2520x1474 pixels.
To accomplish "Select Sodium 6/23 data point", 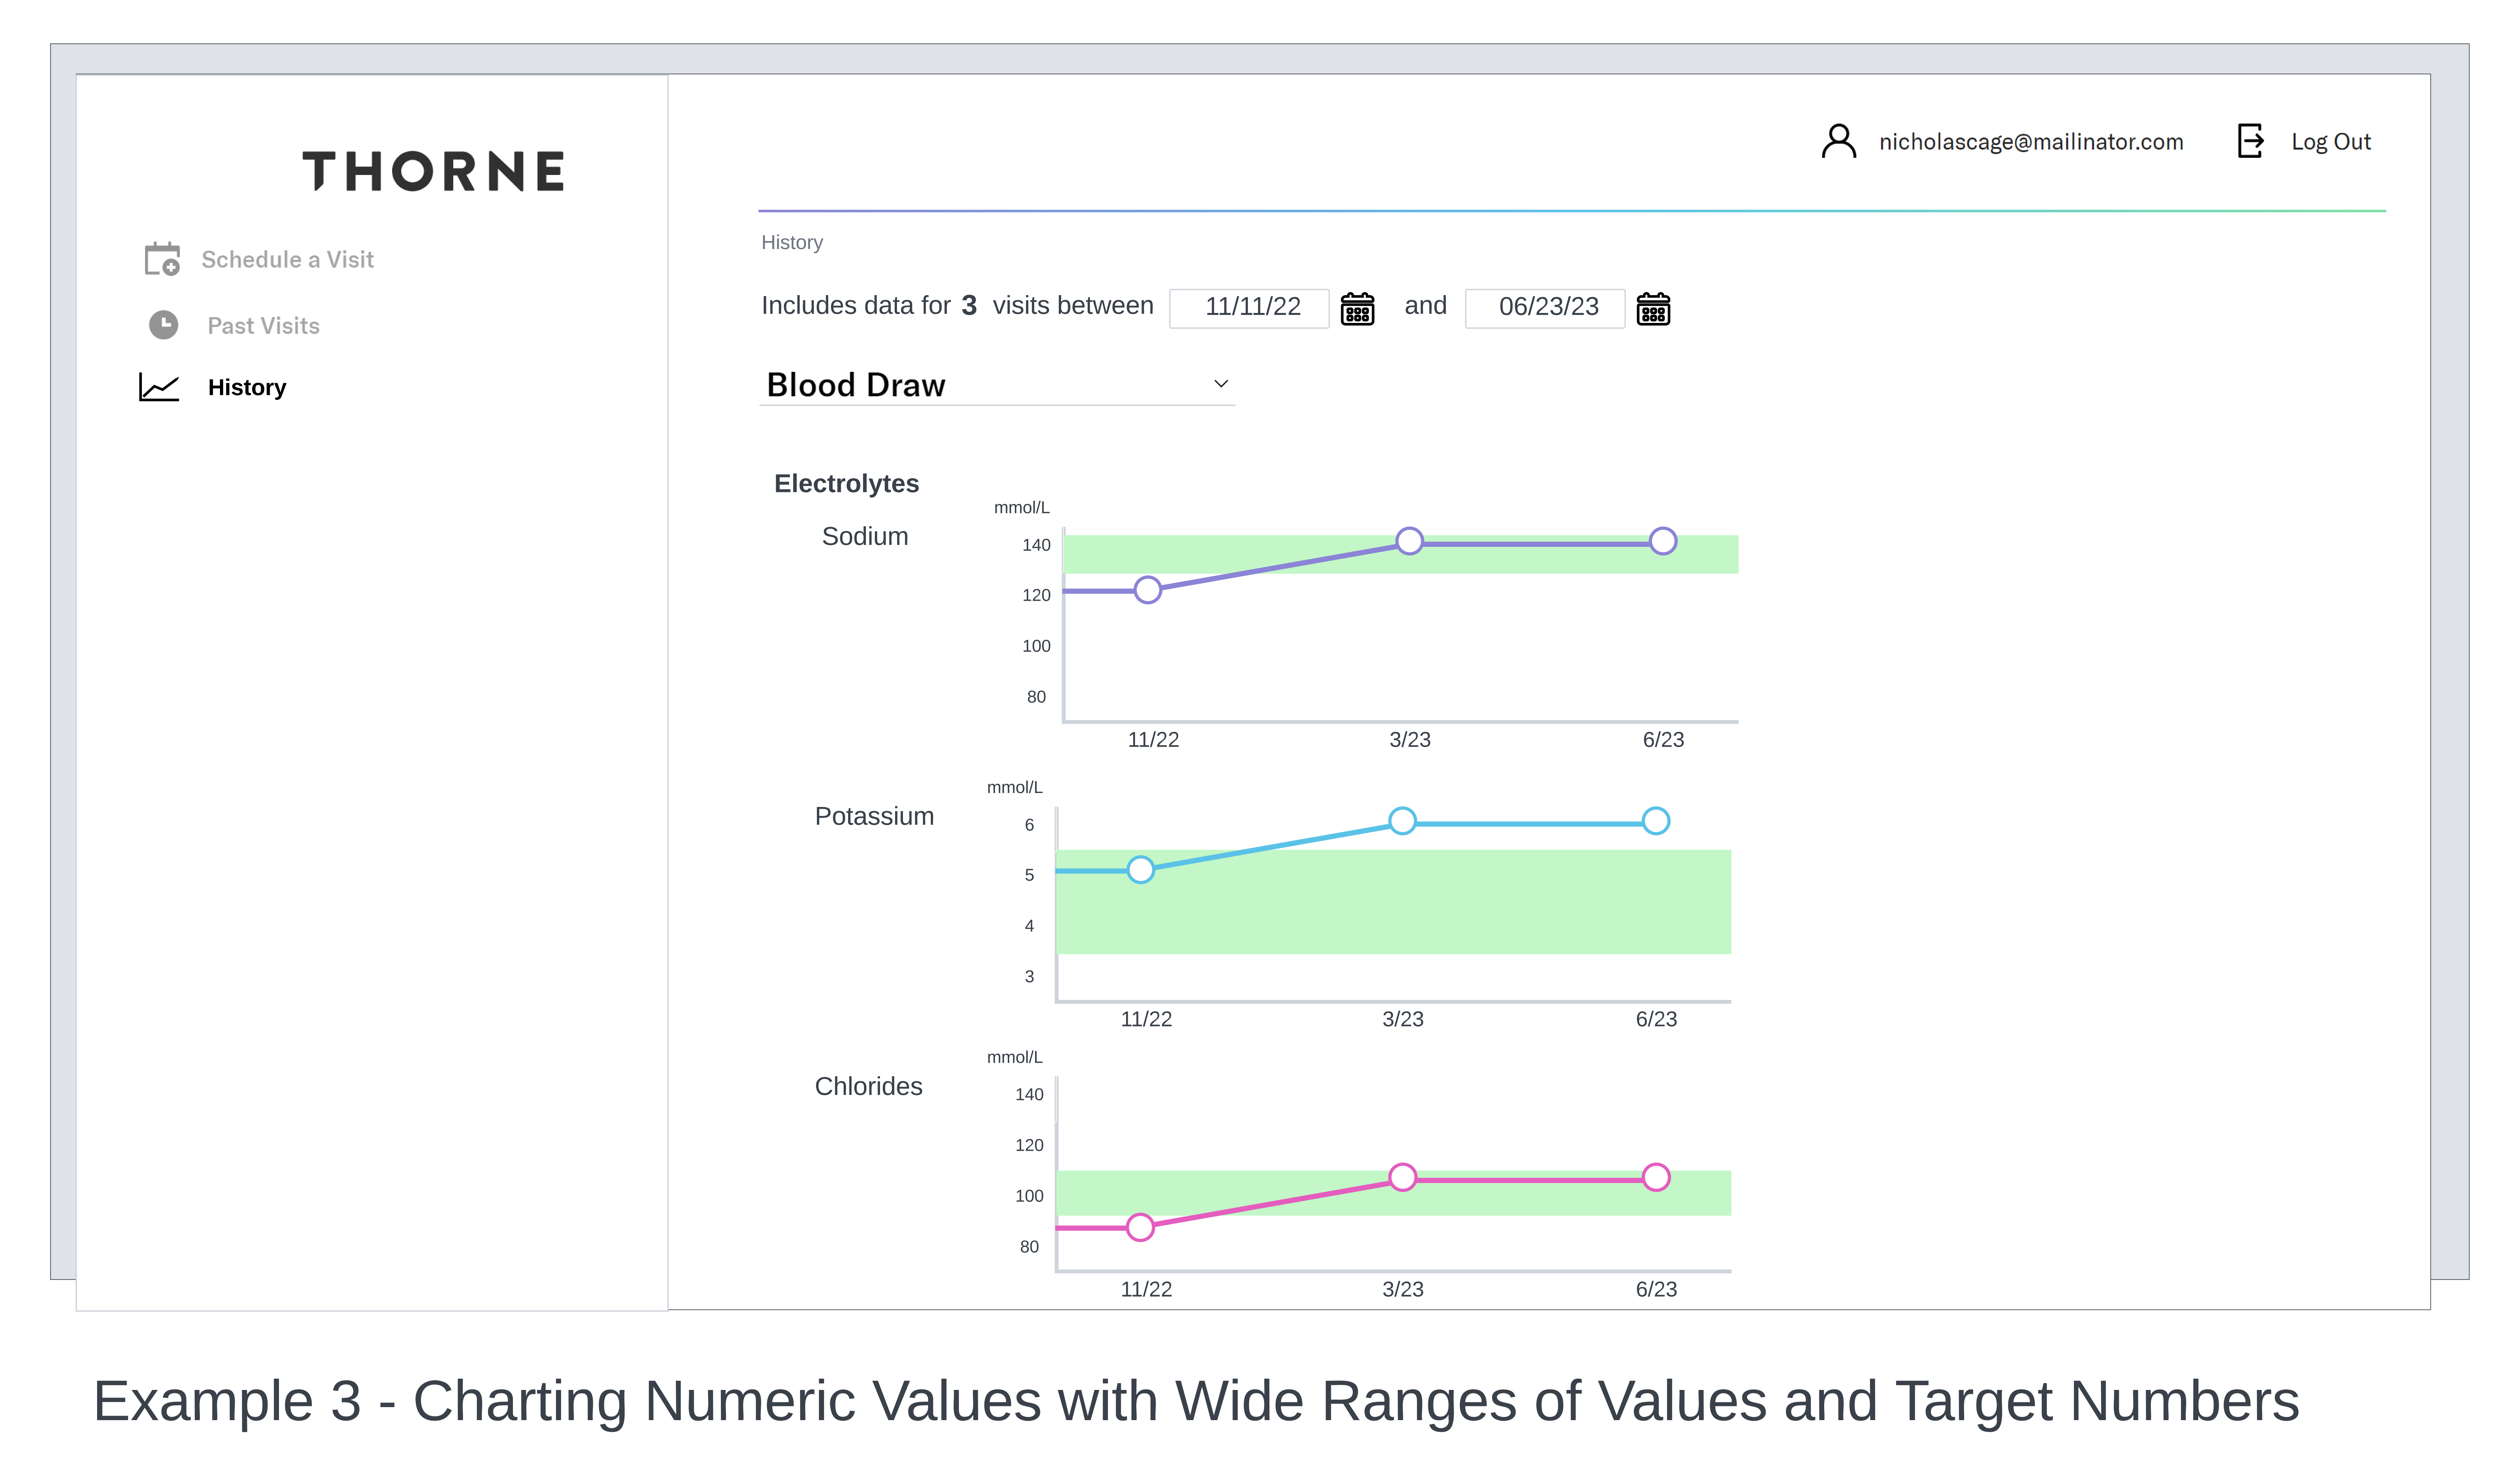I will click(x=1663, y=541).
